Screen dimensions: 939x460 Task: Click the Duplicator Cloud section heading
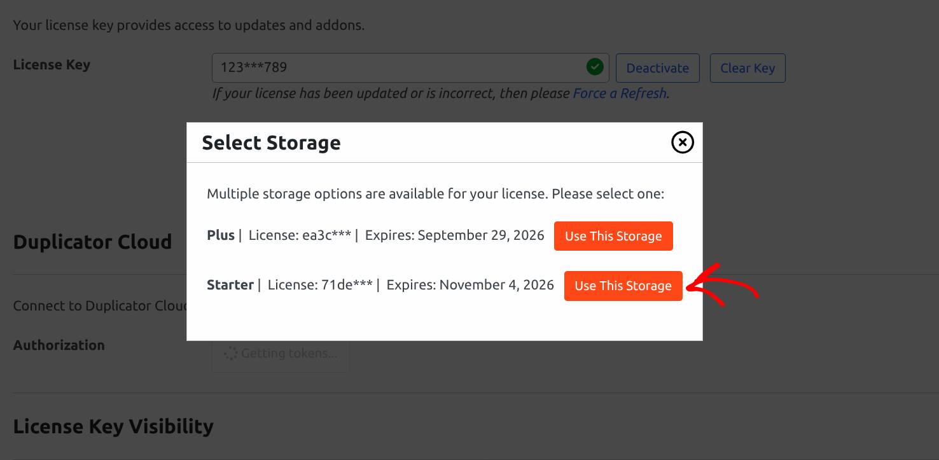(93, 242)
